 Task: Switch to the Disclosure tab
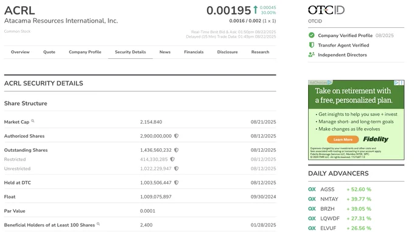coord(227,52)
